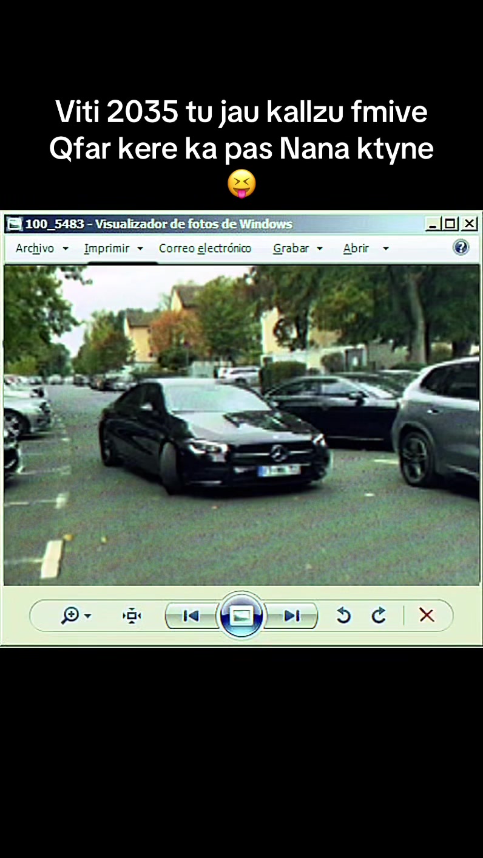Close the Visualizador de fotos window

tap(470, 224)
